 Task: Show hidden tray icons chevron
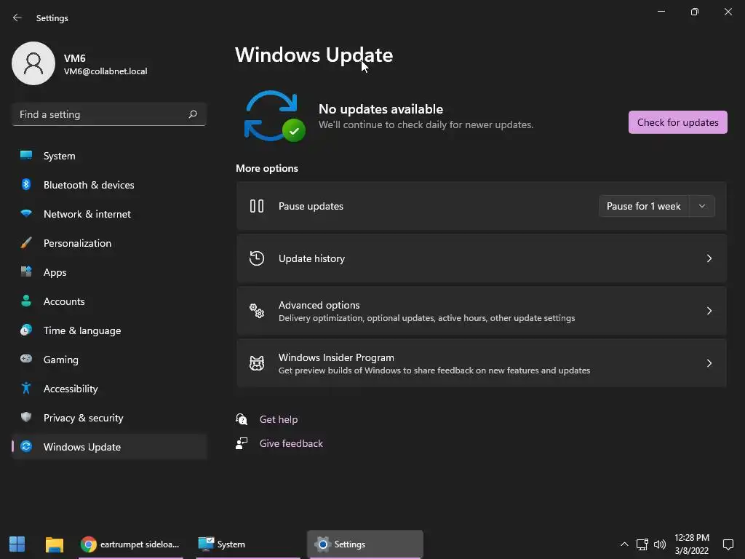[624, 544]
